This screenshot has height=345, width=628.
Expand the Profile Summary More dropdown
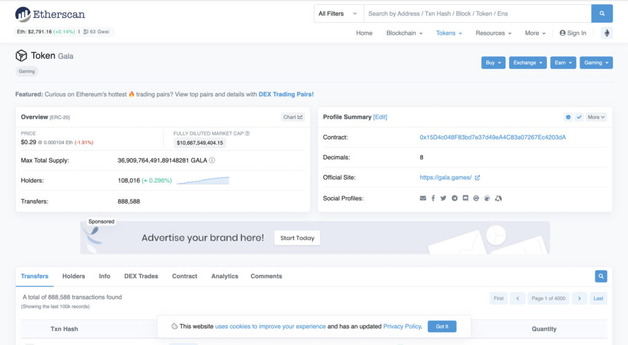596,117
